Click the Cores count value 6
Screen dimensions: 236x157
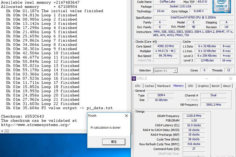(204, 70)
